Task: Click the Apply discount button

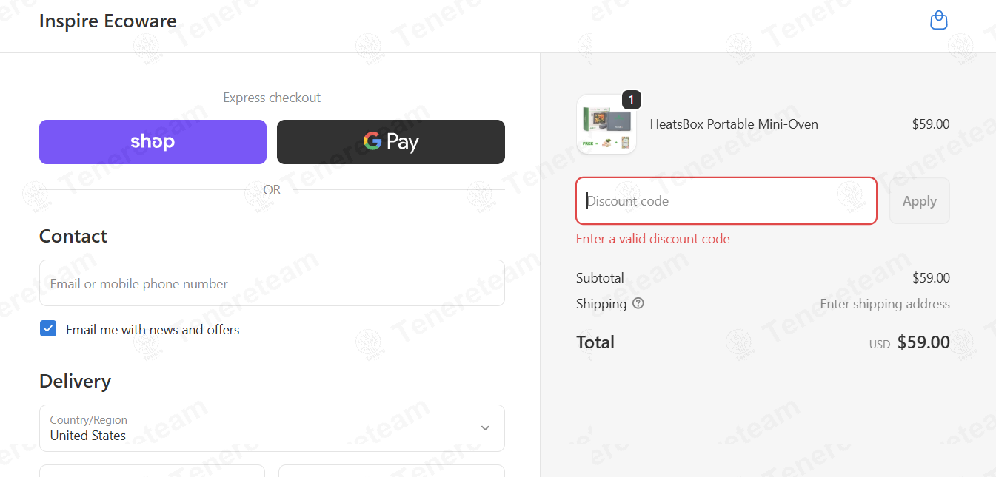Action: [x=920, y=201]
